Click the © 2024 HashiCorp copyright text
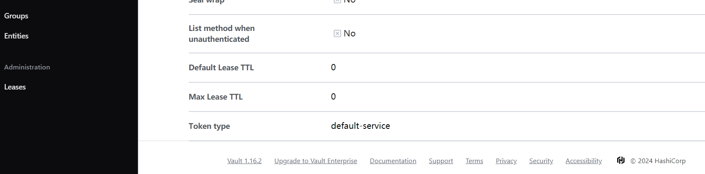705x174 pixels. pyautogui.click(x=658, y=161)
